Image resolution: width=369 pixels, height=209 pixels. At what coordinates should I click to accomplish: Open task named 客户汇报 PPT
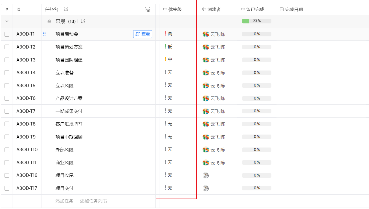point(69,124)
